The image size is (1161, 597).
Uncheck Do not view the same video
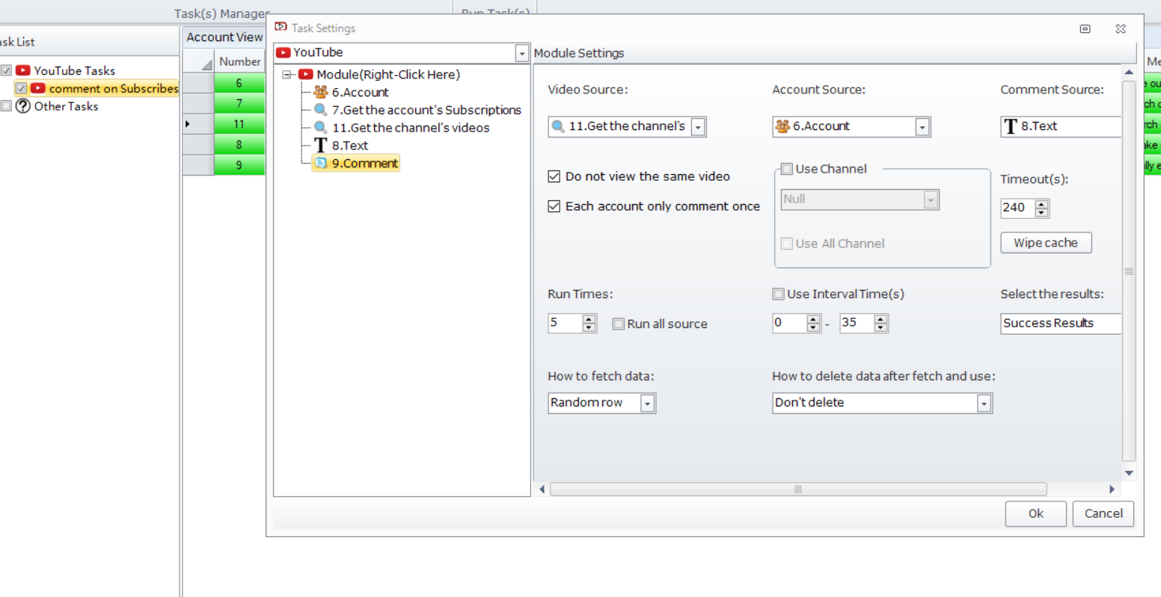pyautogui.click(x=554, y=176)
